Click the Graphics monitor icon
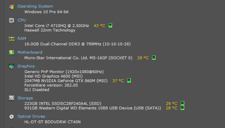The image size is (225, 128). click(x=12, y=66)
